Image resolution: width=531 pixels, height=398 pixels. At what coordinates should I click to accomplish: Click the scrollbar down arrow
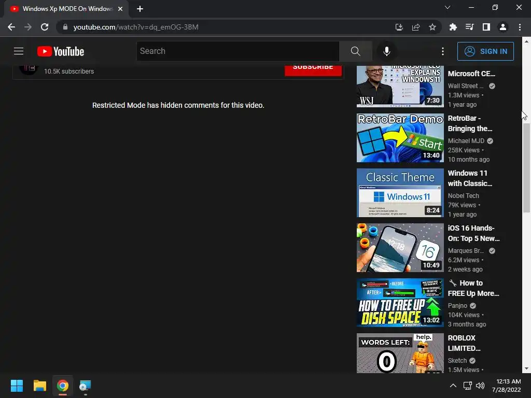click(x=526, y=368)
